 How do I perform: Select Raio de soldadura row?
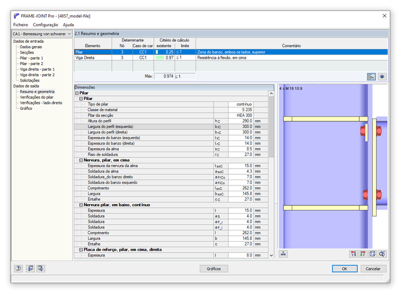171,155
